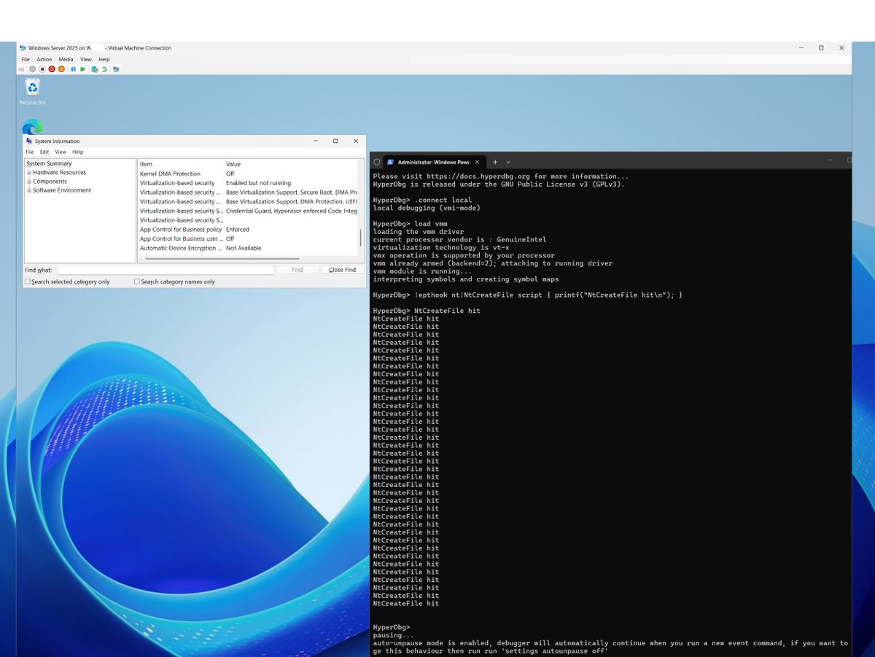Click the '.connect local' command line

[x=422, y=200]
